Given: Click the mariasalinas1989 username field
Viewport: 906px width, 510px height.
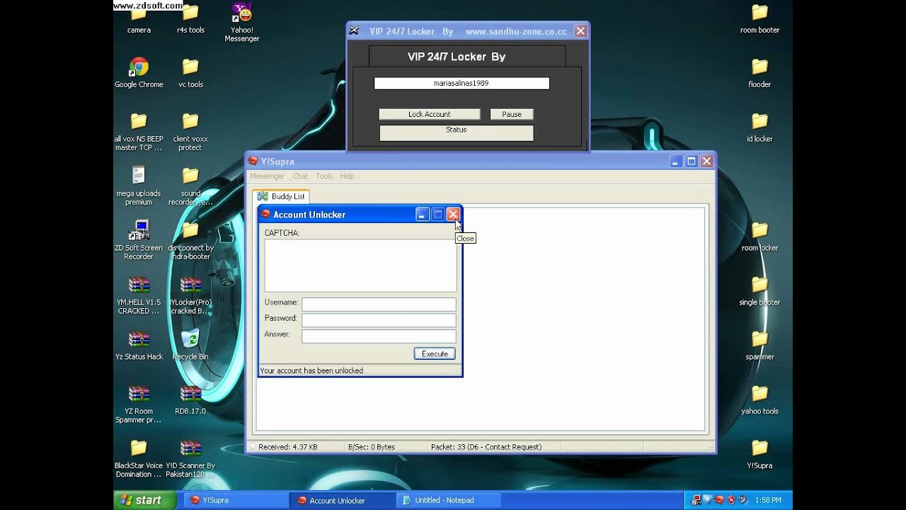Looking at the screenshot, I should point(461,84).
